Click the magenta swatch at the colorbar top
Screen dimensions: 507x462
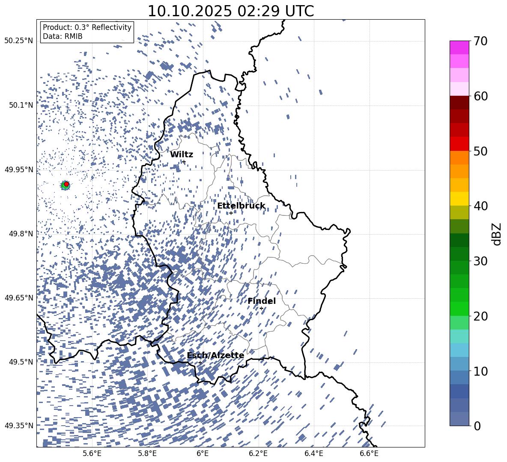pos(459,47)
